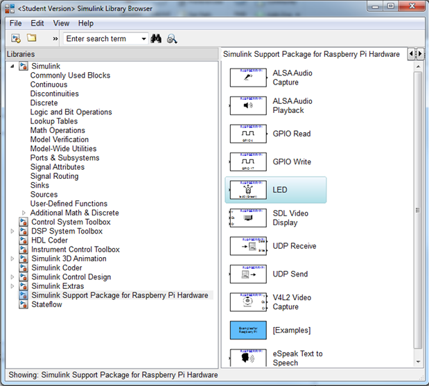The height and width of the screenshot is (386, 429).
Task: Click the Simulink 3D Animation library icon
Action: coord(24,258)
